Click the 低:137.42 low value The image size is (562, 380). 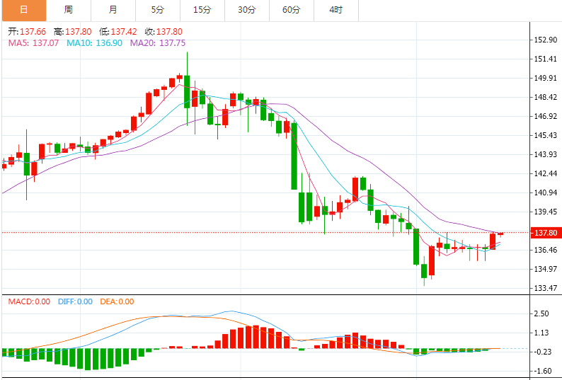(x=118, y=32)
